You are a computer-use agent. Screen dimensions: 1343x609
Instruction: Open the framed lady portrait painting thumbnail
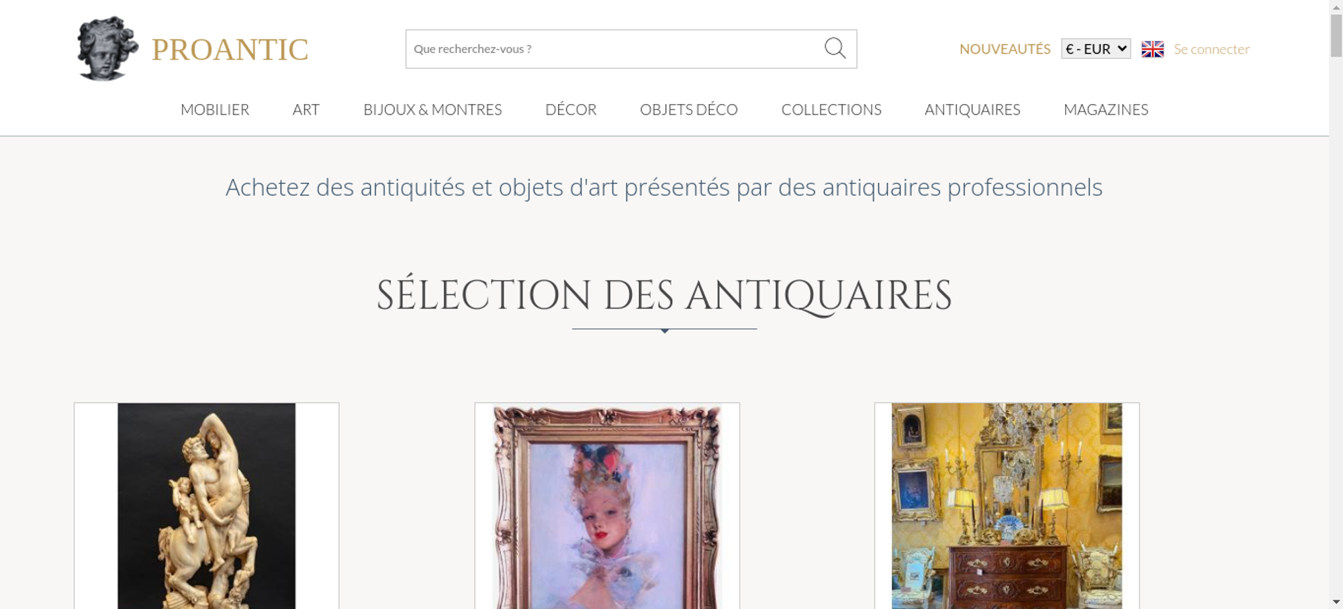[607, 506]
